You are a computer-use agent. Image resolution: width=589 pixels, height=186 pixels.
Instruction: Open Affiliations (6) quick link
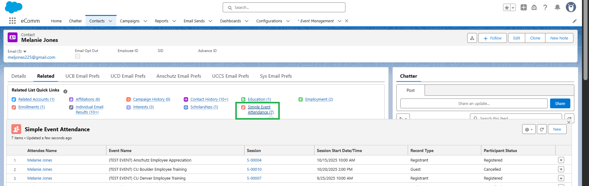tap(88, 99)
